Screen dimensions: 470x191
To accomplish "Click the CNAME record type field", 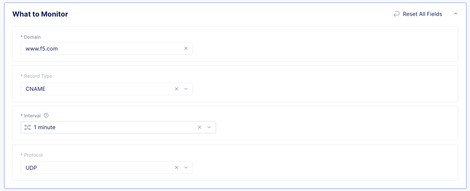I will [94, 89].
